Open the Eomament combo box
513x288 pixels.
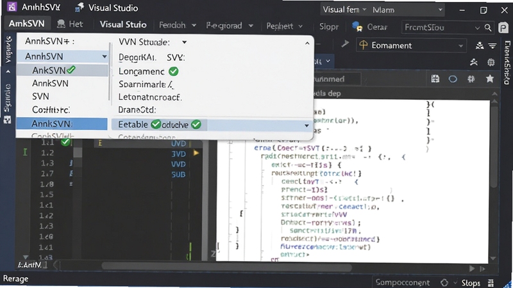pos(411,45)
